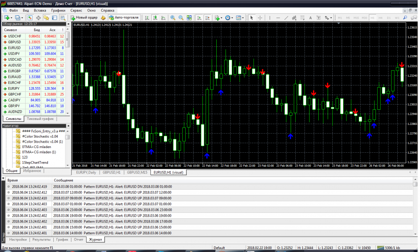Open the Файл menu

13,11
